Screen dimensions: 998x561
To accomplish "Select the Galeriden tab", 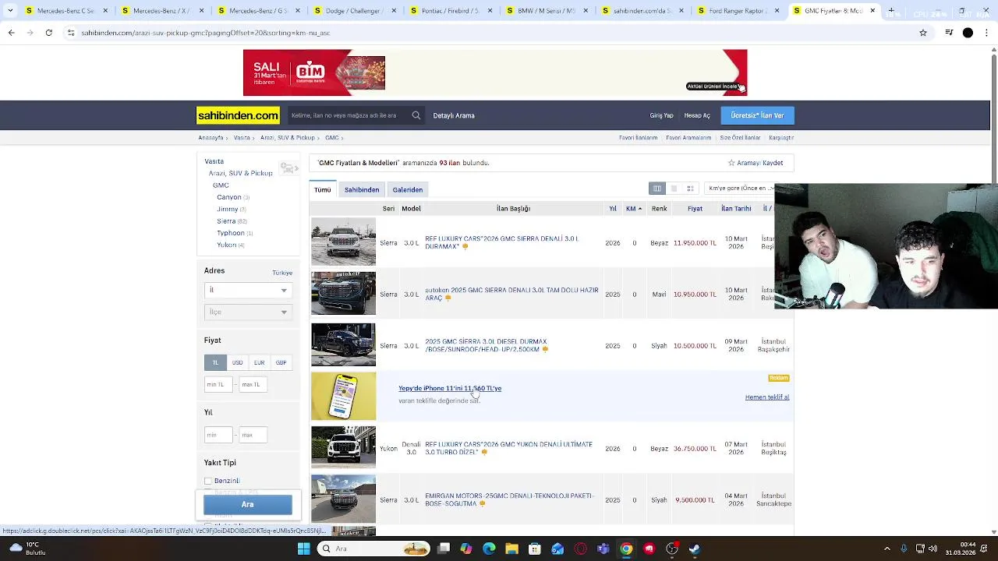I will click(x=408, y=189).
